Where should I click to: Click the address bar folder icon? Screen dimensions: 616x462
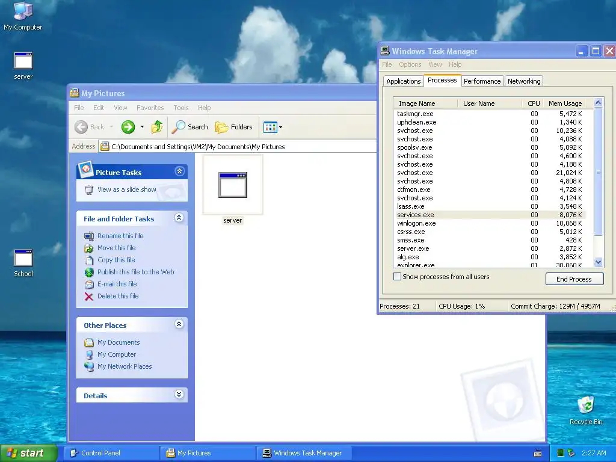pyautogui.click(x=105, y=147)
